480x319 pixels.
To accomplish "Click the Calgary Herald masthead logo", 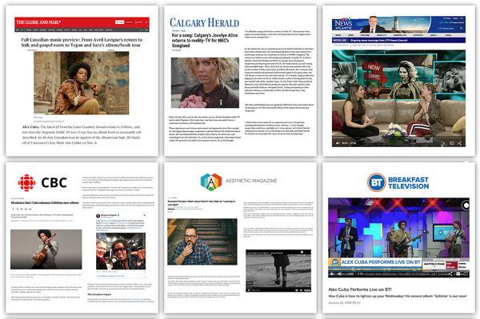I will click(x=205, y=22).
